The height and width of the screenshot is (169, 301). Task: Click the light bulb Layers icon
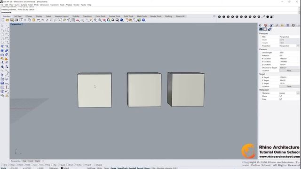(x=95, y=20)
